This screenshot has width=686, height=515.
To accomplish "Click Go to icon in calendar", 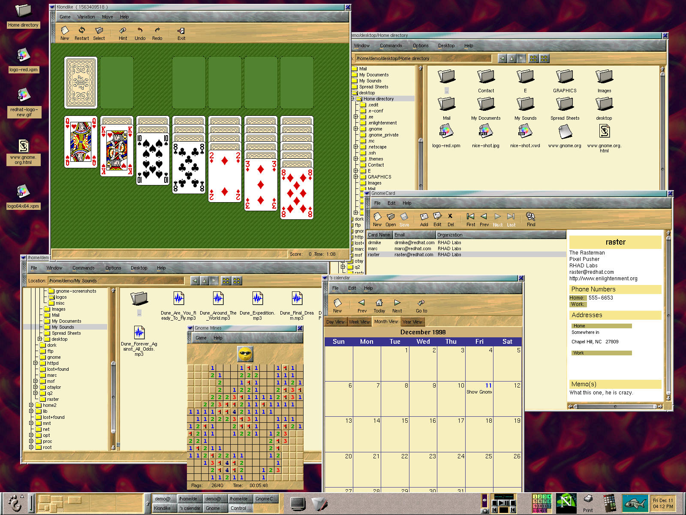I will [x=421, y=306].
